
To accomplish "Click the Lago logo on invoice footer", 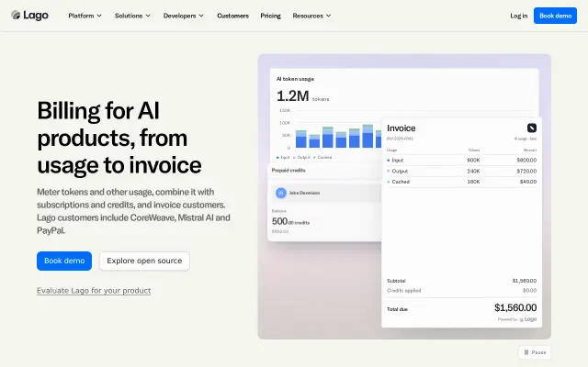I will coord(528,319).
